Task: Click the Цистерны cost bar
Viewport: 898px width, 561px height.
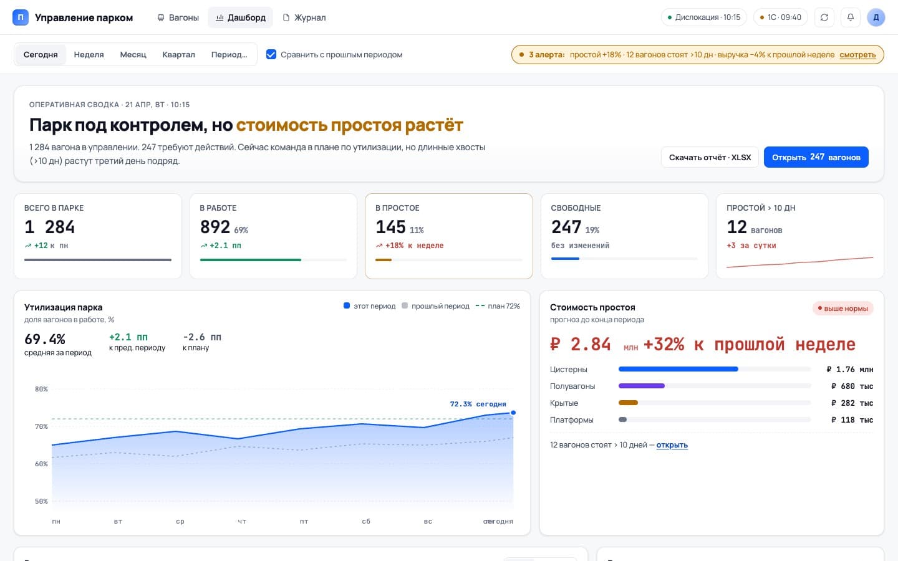Action: [x=714, y=369]
